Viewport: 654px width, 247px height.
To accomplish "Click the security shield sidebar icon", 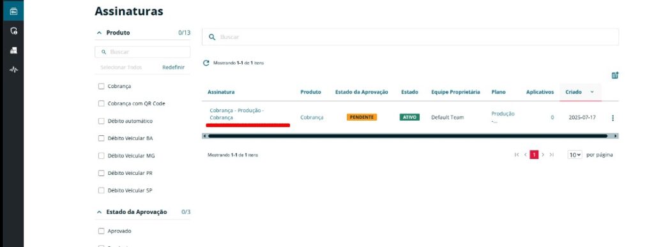I will (13, 31).
